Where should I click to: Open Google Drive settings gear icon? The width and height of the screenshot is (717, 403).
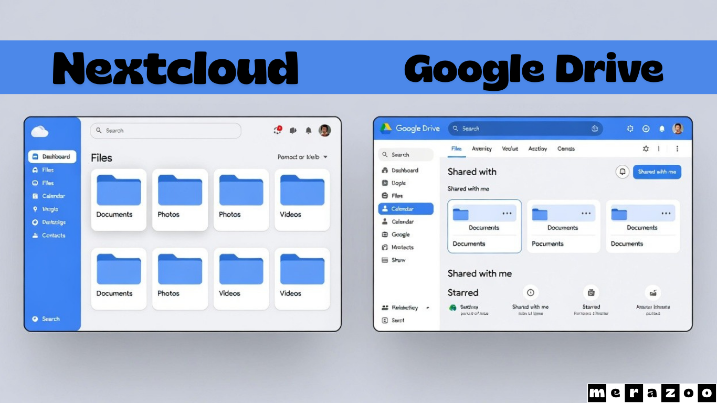point(630,128)
